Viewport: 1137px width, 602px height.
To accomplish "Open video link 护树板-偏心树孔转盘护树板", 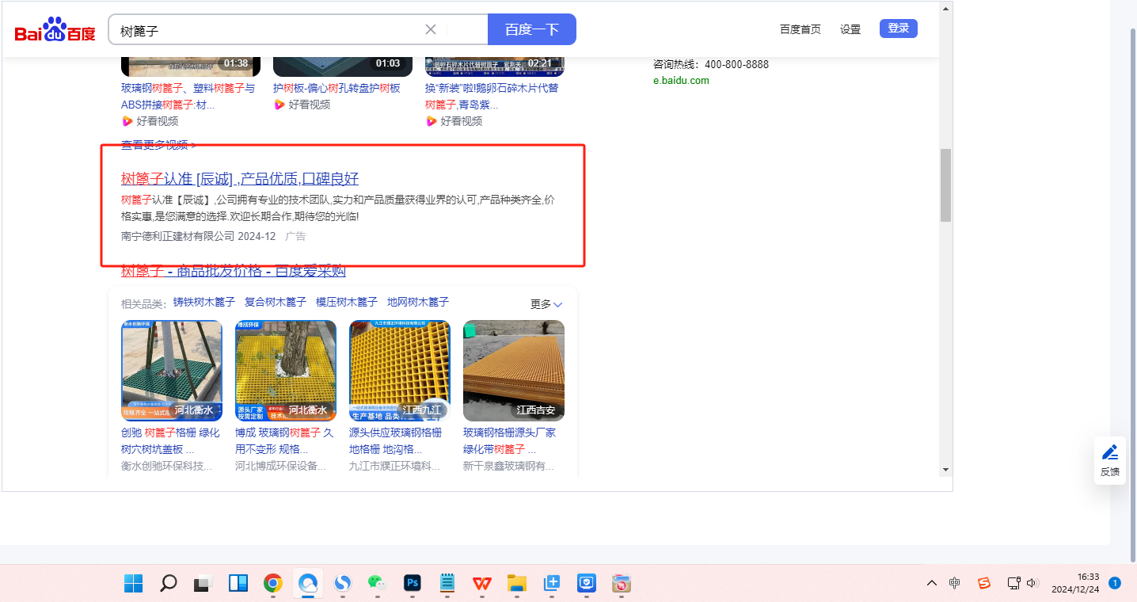I will pos(337,88).
